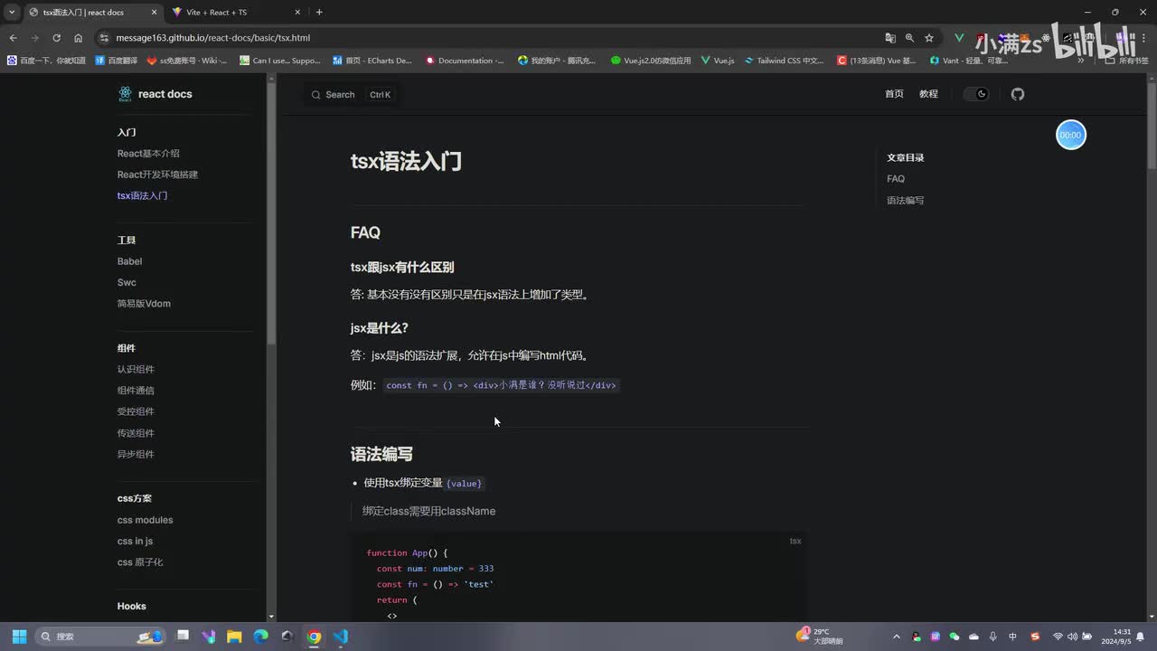Image resolution: width=1157 pixels, height=651 pixels.
Task: Open the 教程 nav item
Action: (928, 94)
